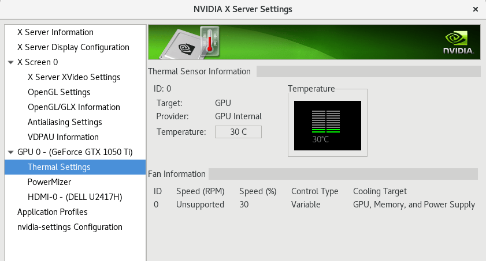The image size is (486, 261).
Task: Open the PowerMizer page
Action: coord(49,182)
